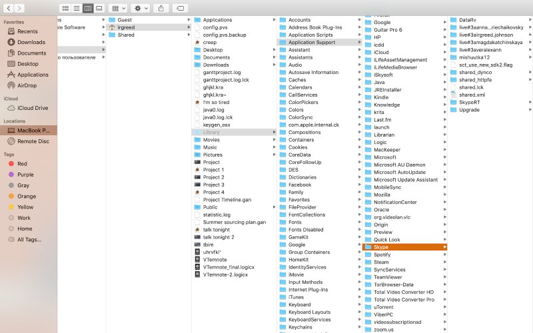The width and height of the screenshot is (533, 333).
Task: Expand the Shared folder arrow
Action: click(x=189, y=35)
